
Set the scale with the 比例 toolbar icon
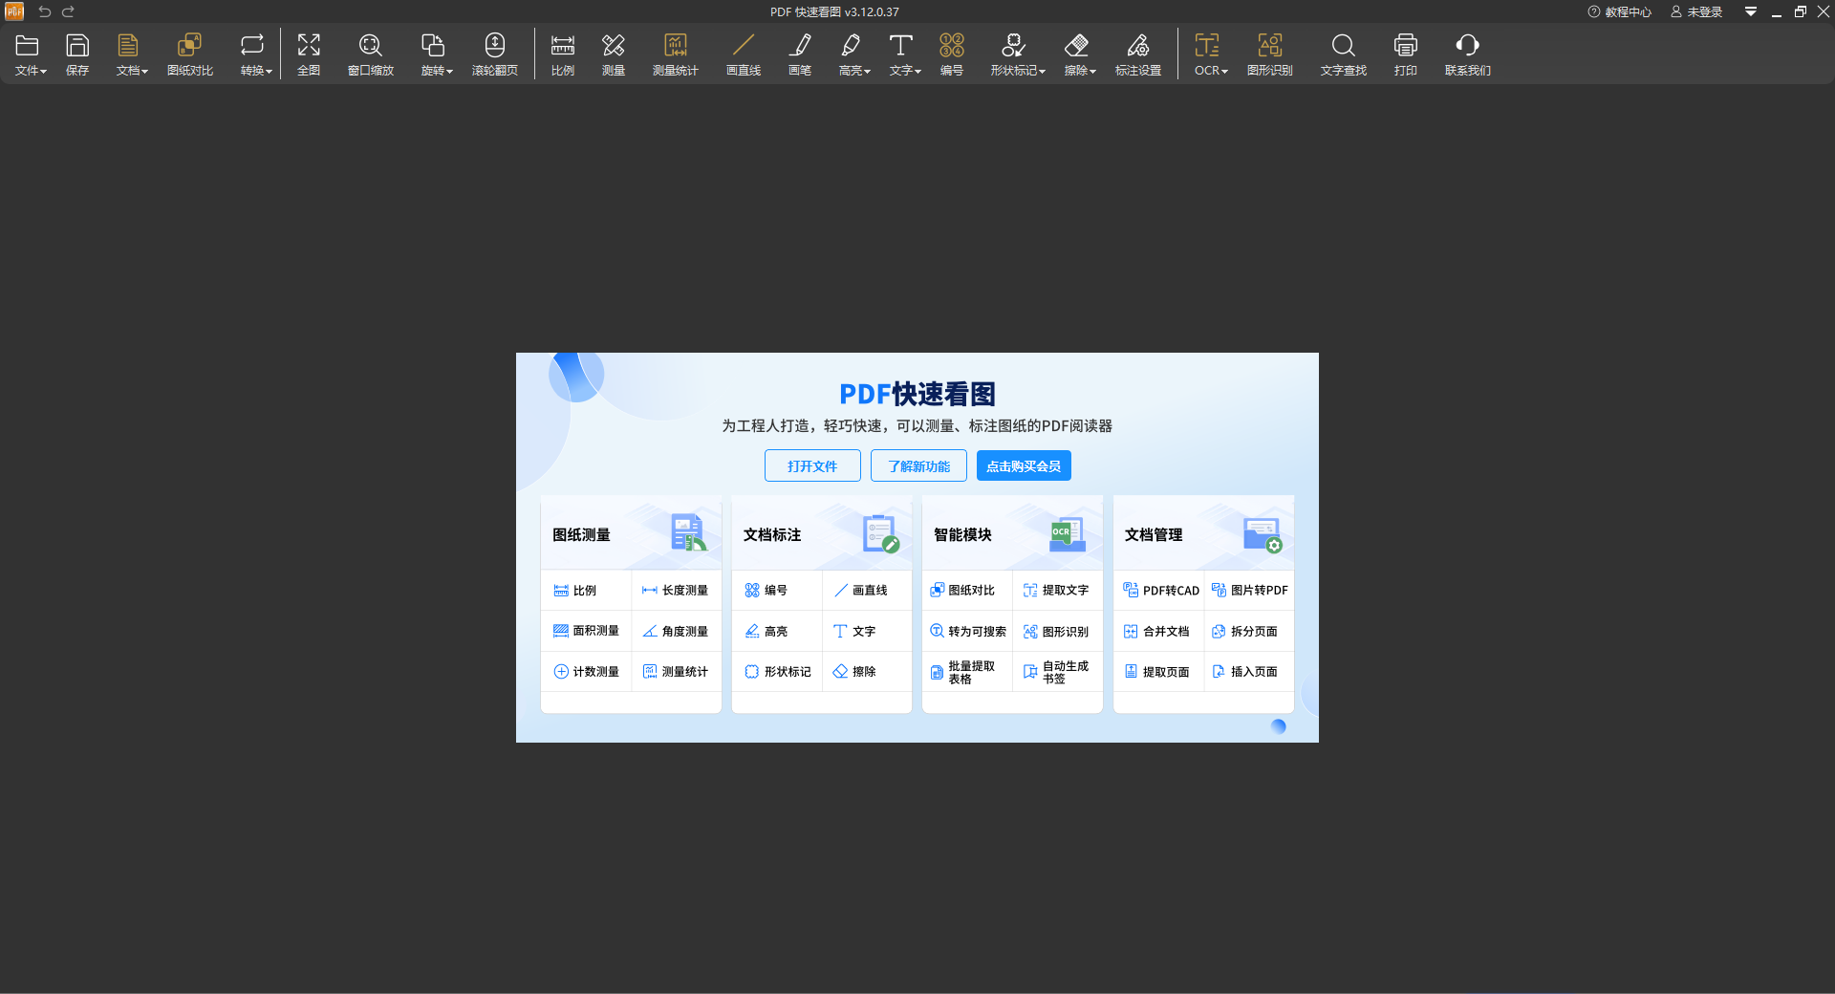click(x=563, y=54)
